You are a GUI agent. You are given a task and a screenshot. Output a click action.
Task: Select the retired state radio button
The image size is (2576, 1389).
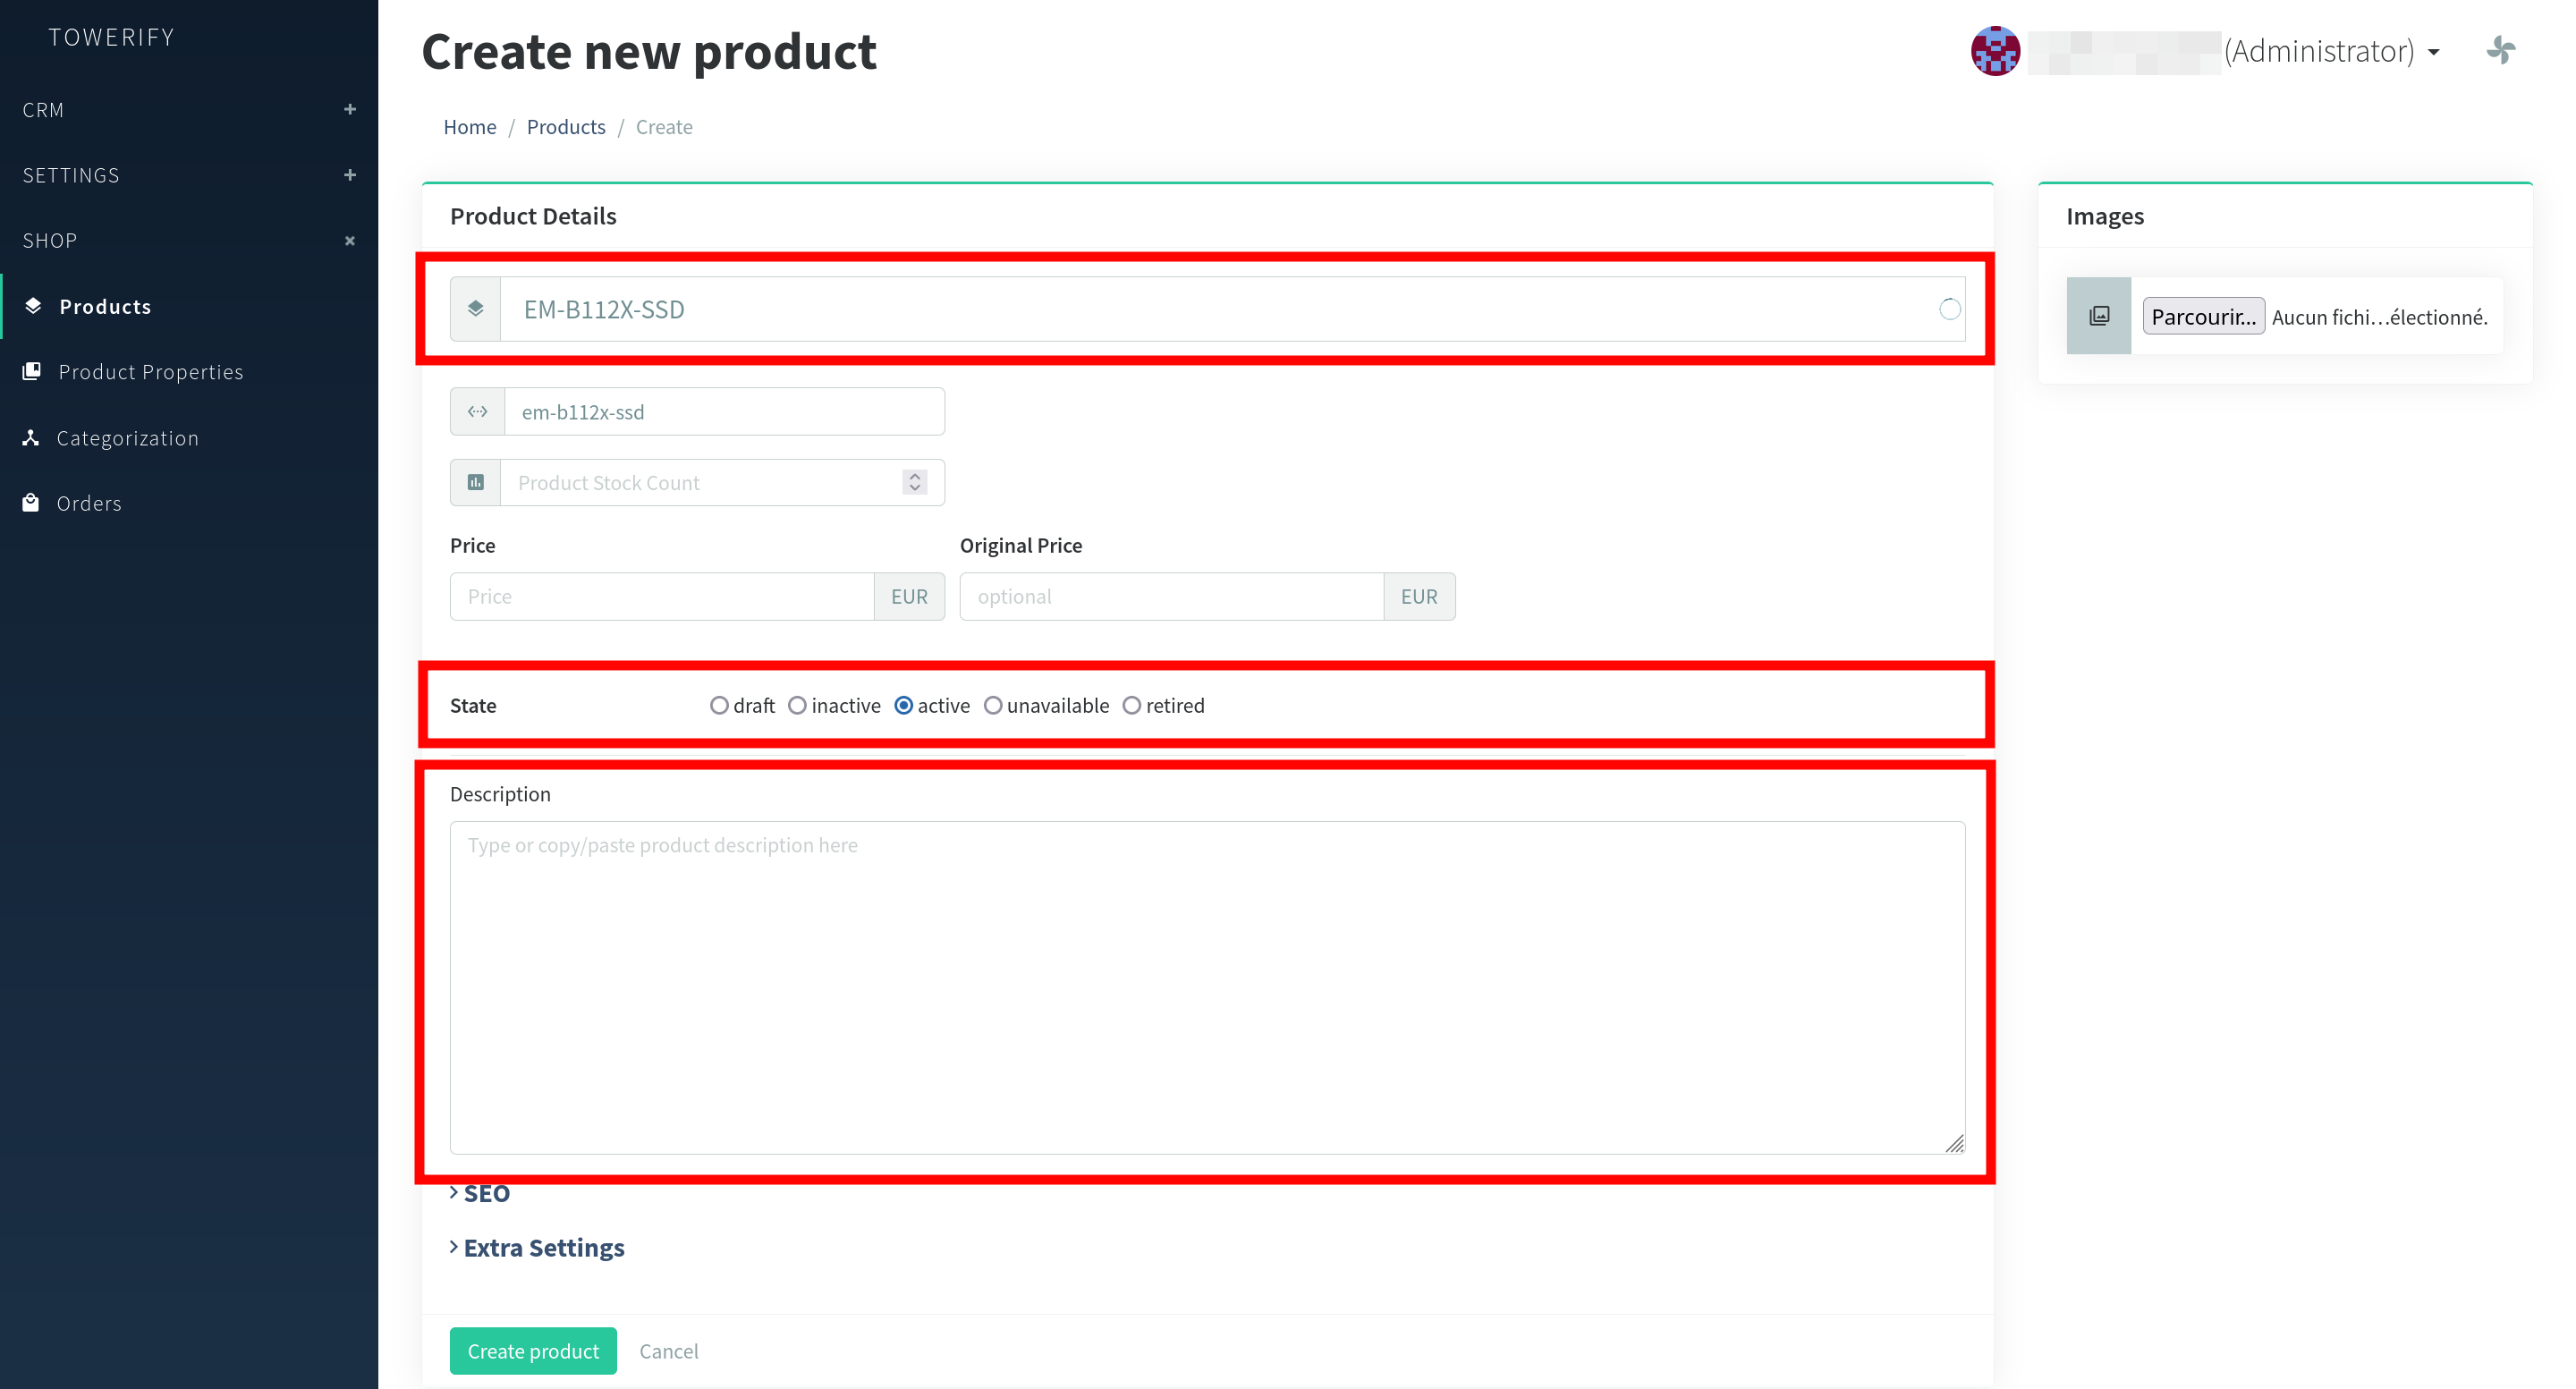pos(1131,706)
